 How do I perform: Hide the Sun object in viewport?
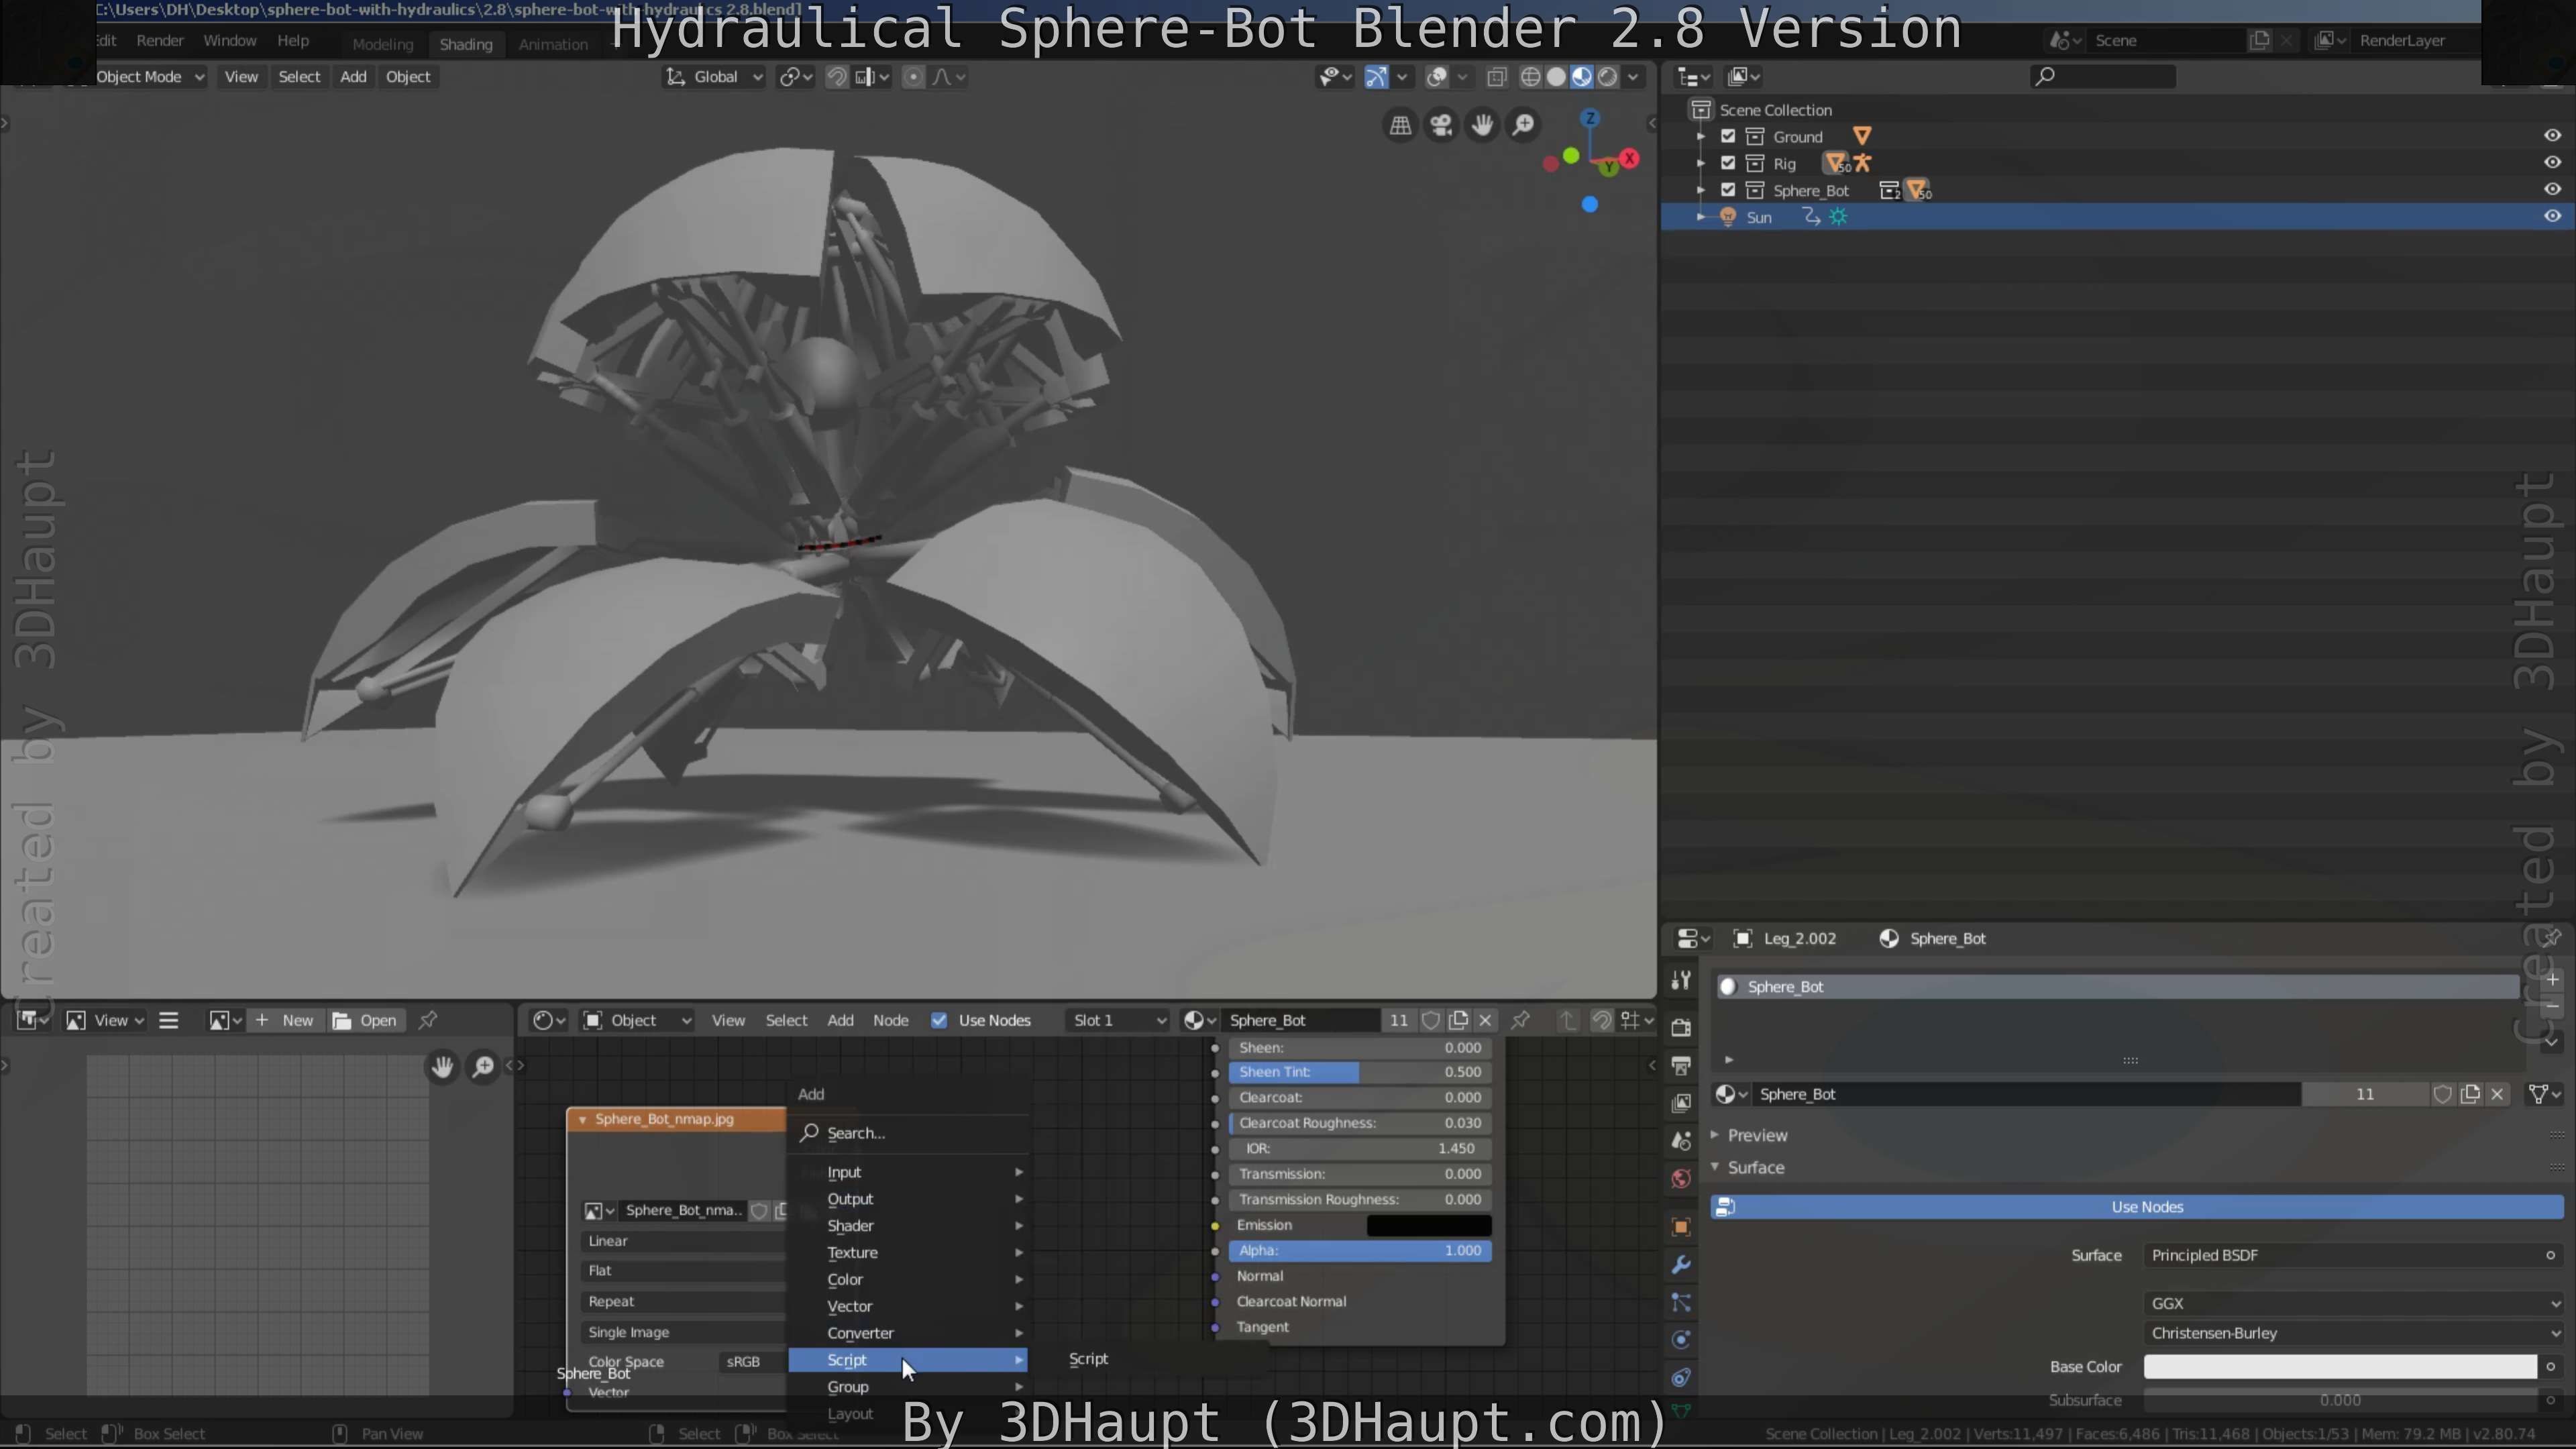coord(2552,217)
